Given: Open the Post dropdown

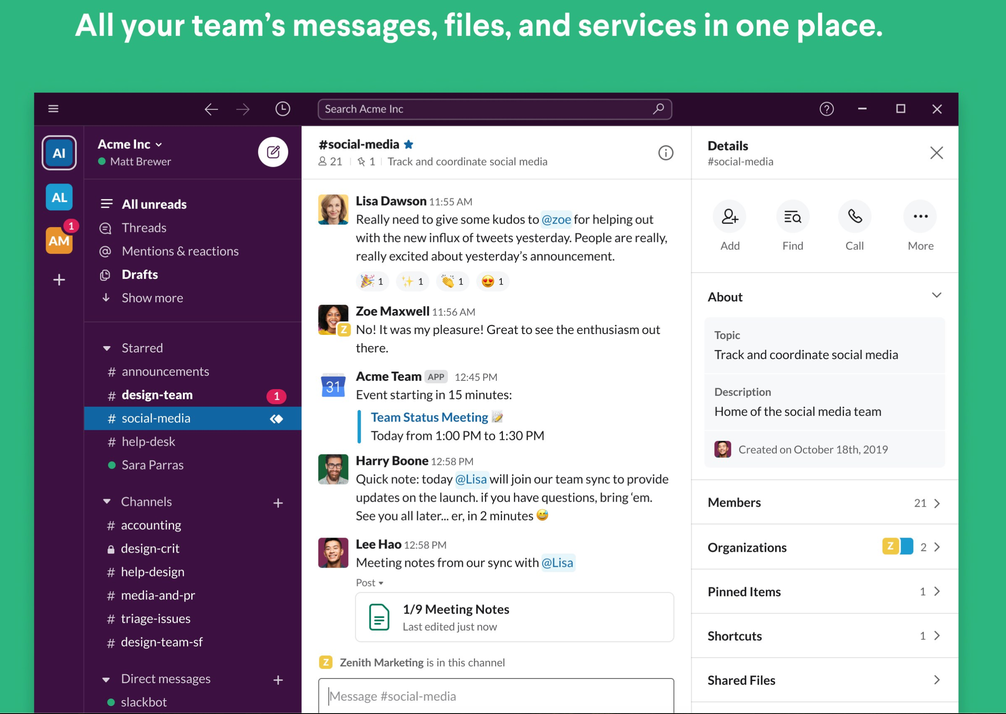Looking at the screenshot, I should (370, 583).
